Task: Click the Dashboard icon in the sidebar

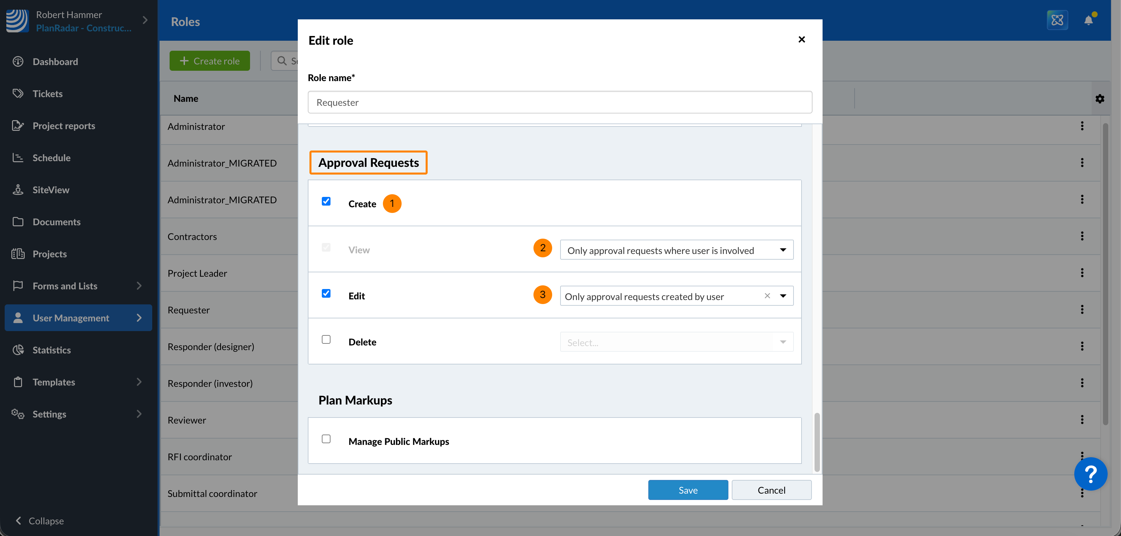Action: (x=18, y=61)
